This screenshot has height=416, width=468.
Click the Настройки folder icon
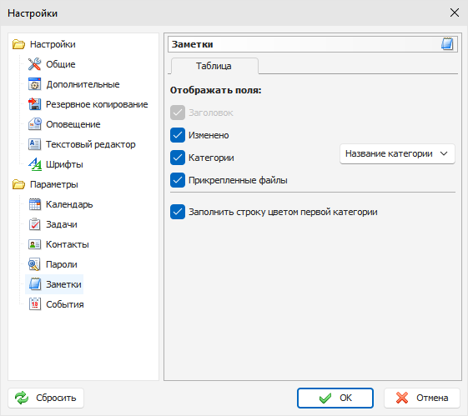pos(18,44)
